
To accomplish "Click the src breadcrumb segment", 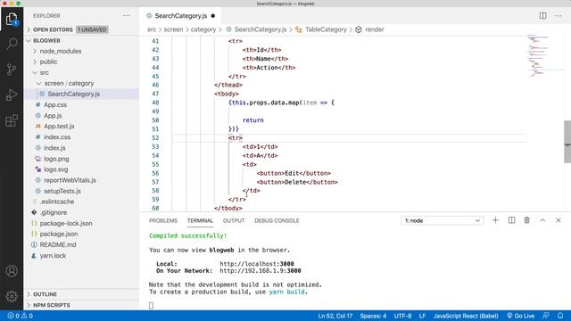I will [152, 29].
